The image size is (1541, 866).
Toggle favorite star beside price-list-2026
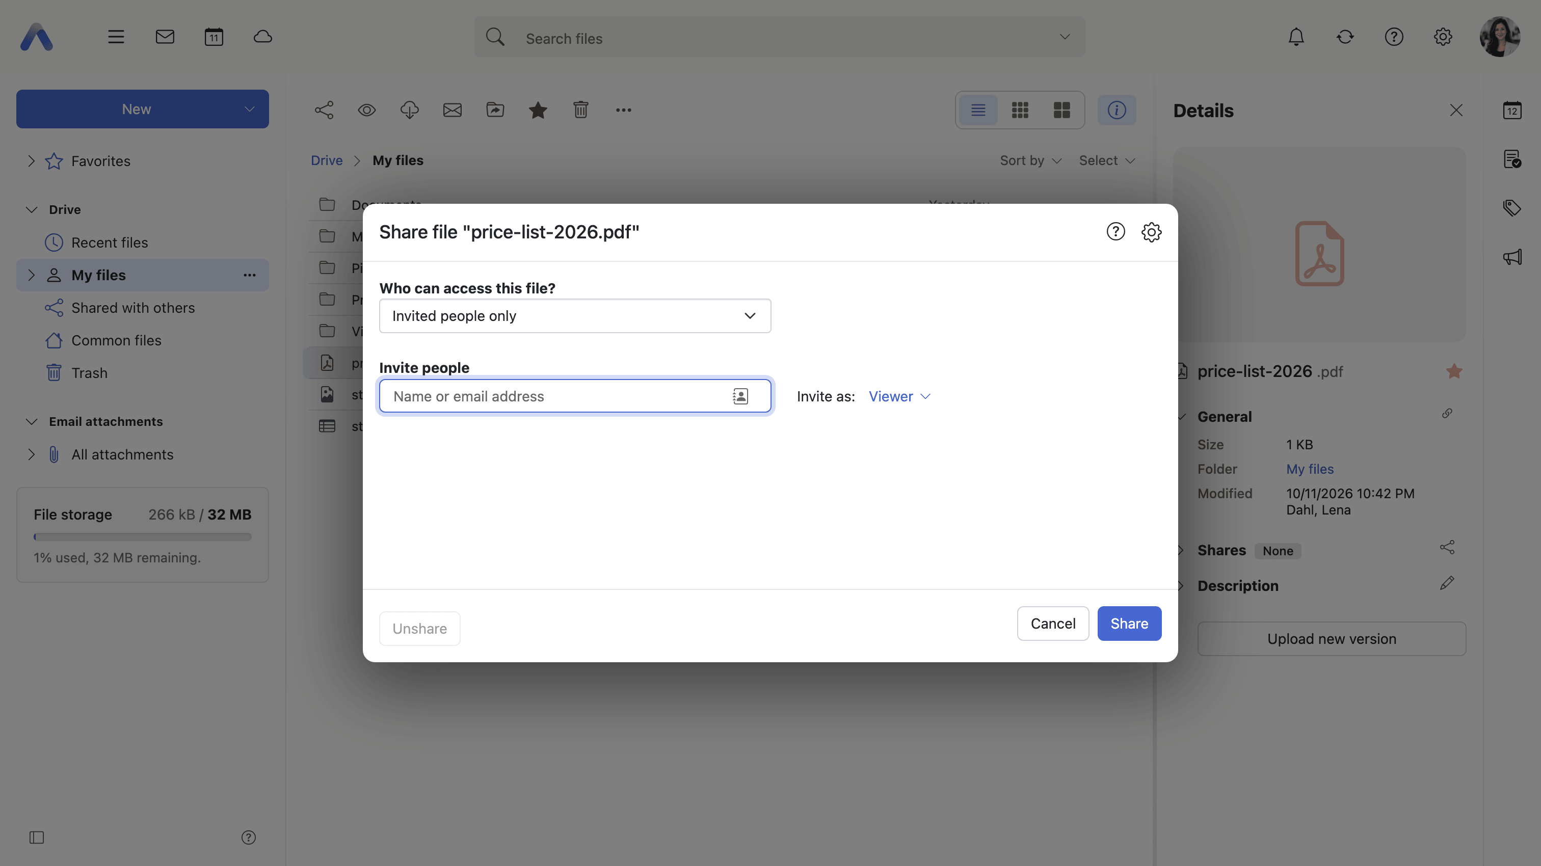[x=1454, y=371]
